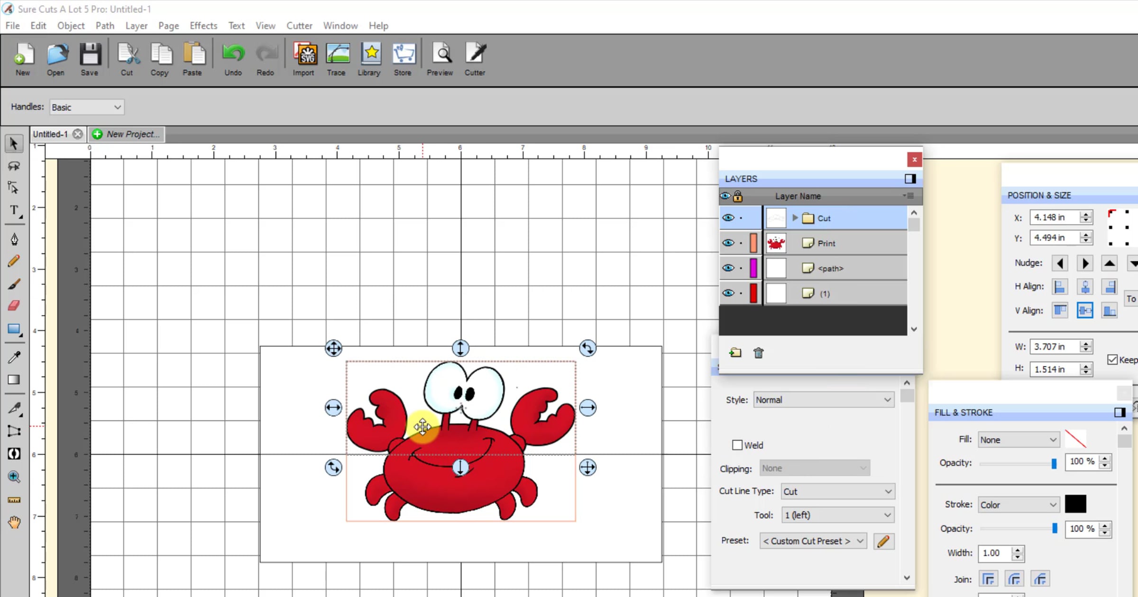Hide the (1) layer

(x=728, y=293)
